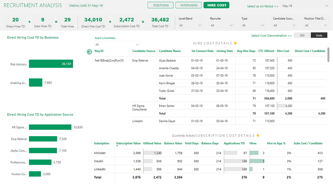Image resolution: width=333 pixels, height=186 pixels.
Task: Select the Units cost denomination toggle
Action: 319,36
